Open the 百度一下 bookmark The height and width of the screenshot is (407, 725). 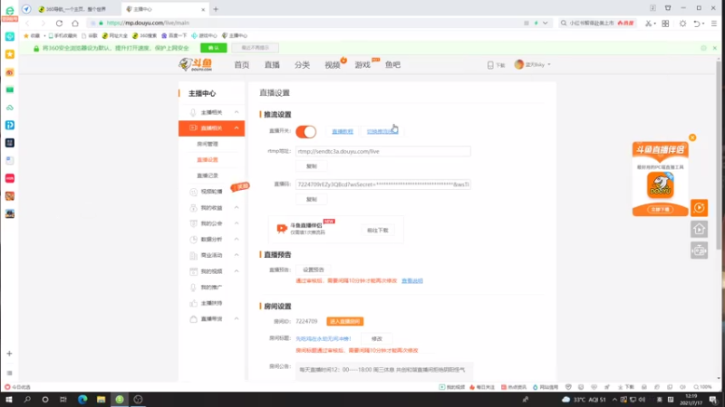[174, 35]
